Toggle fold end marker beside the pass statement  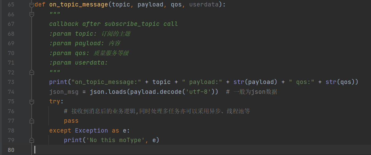pyautogui.click(x=31, y=121)
